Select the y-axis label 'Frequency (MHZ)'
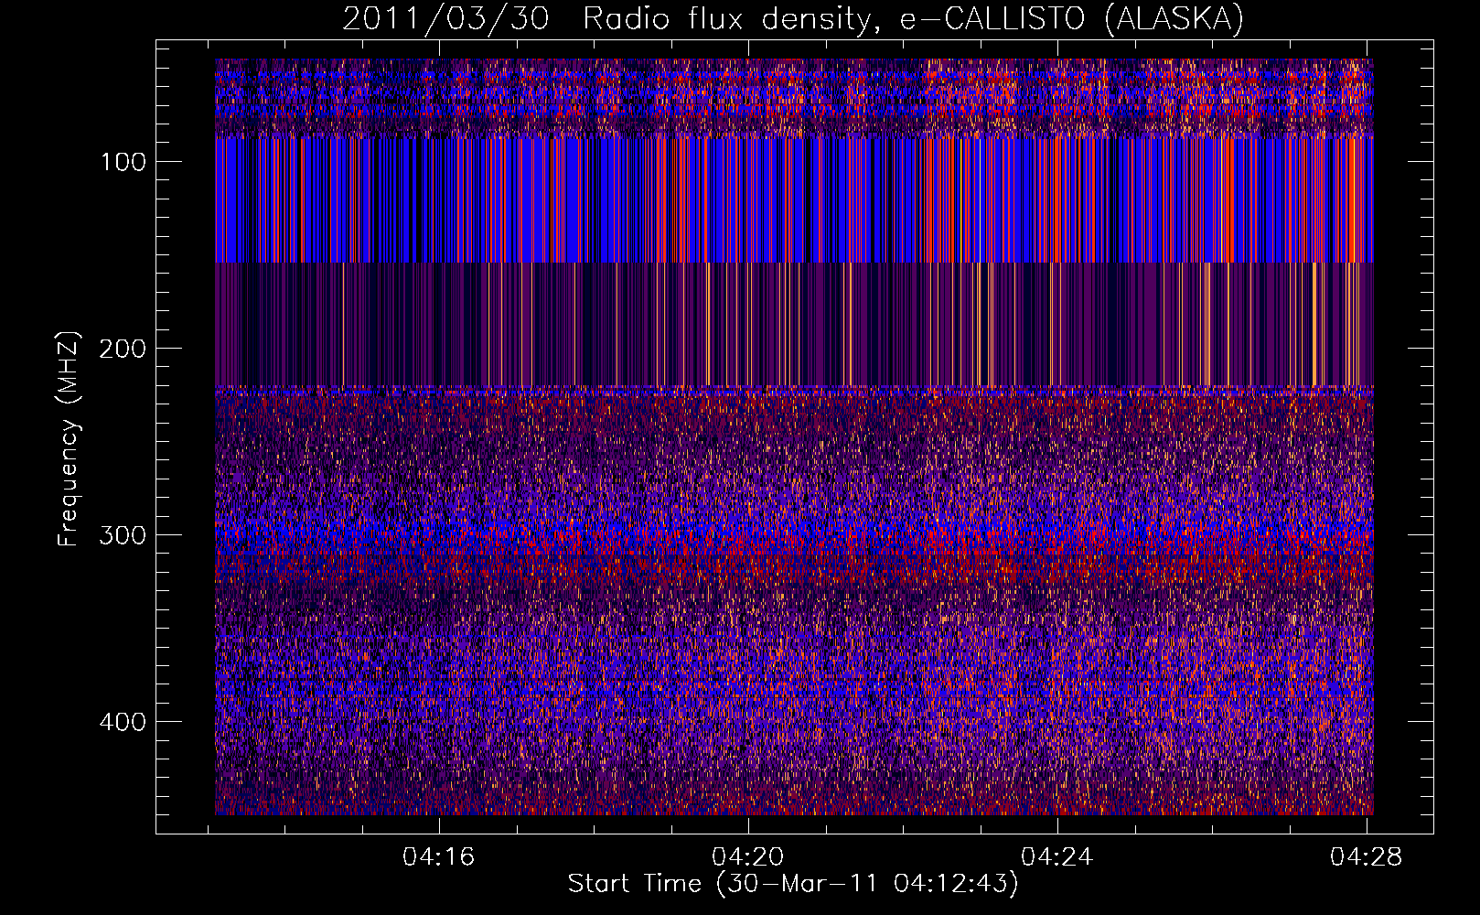The height and width of the screenshot is (915, 1480). click(x=69, y=439)
